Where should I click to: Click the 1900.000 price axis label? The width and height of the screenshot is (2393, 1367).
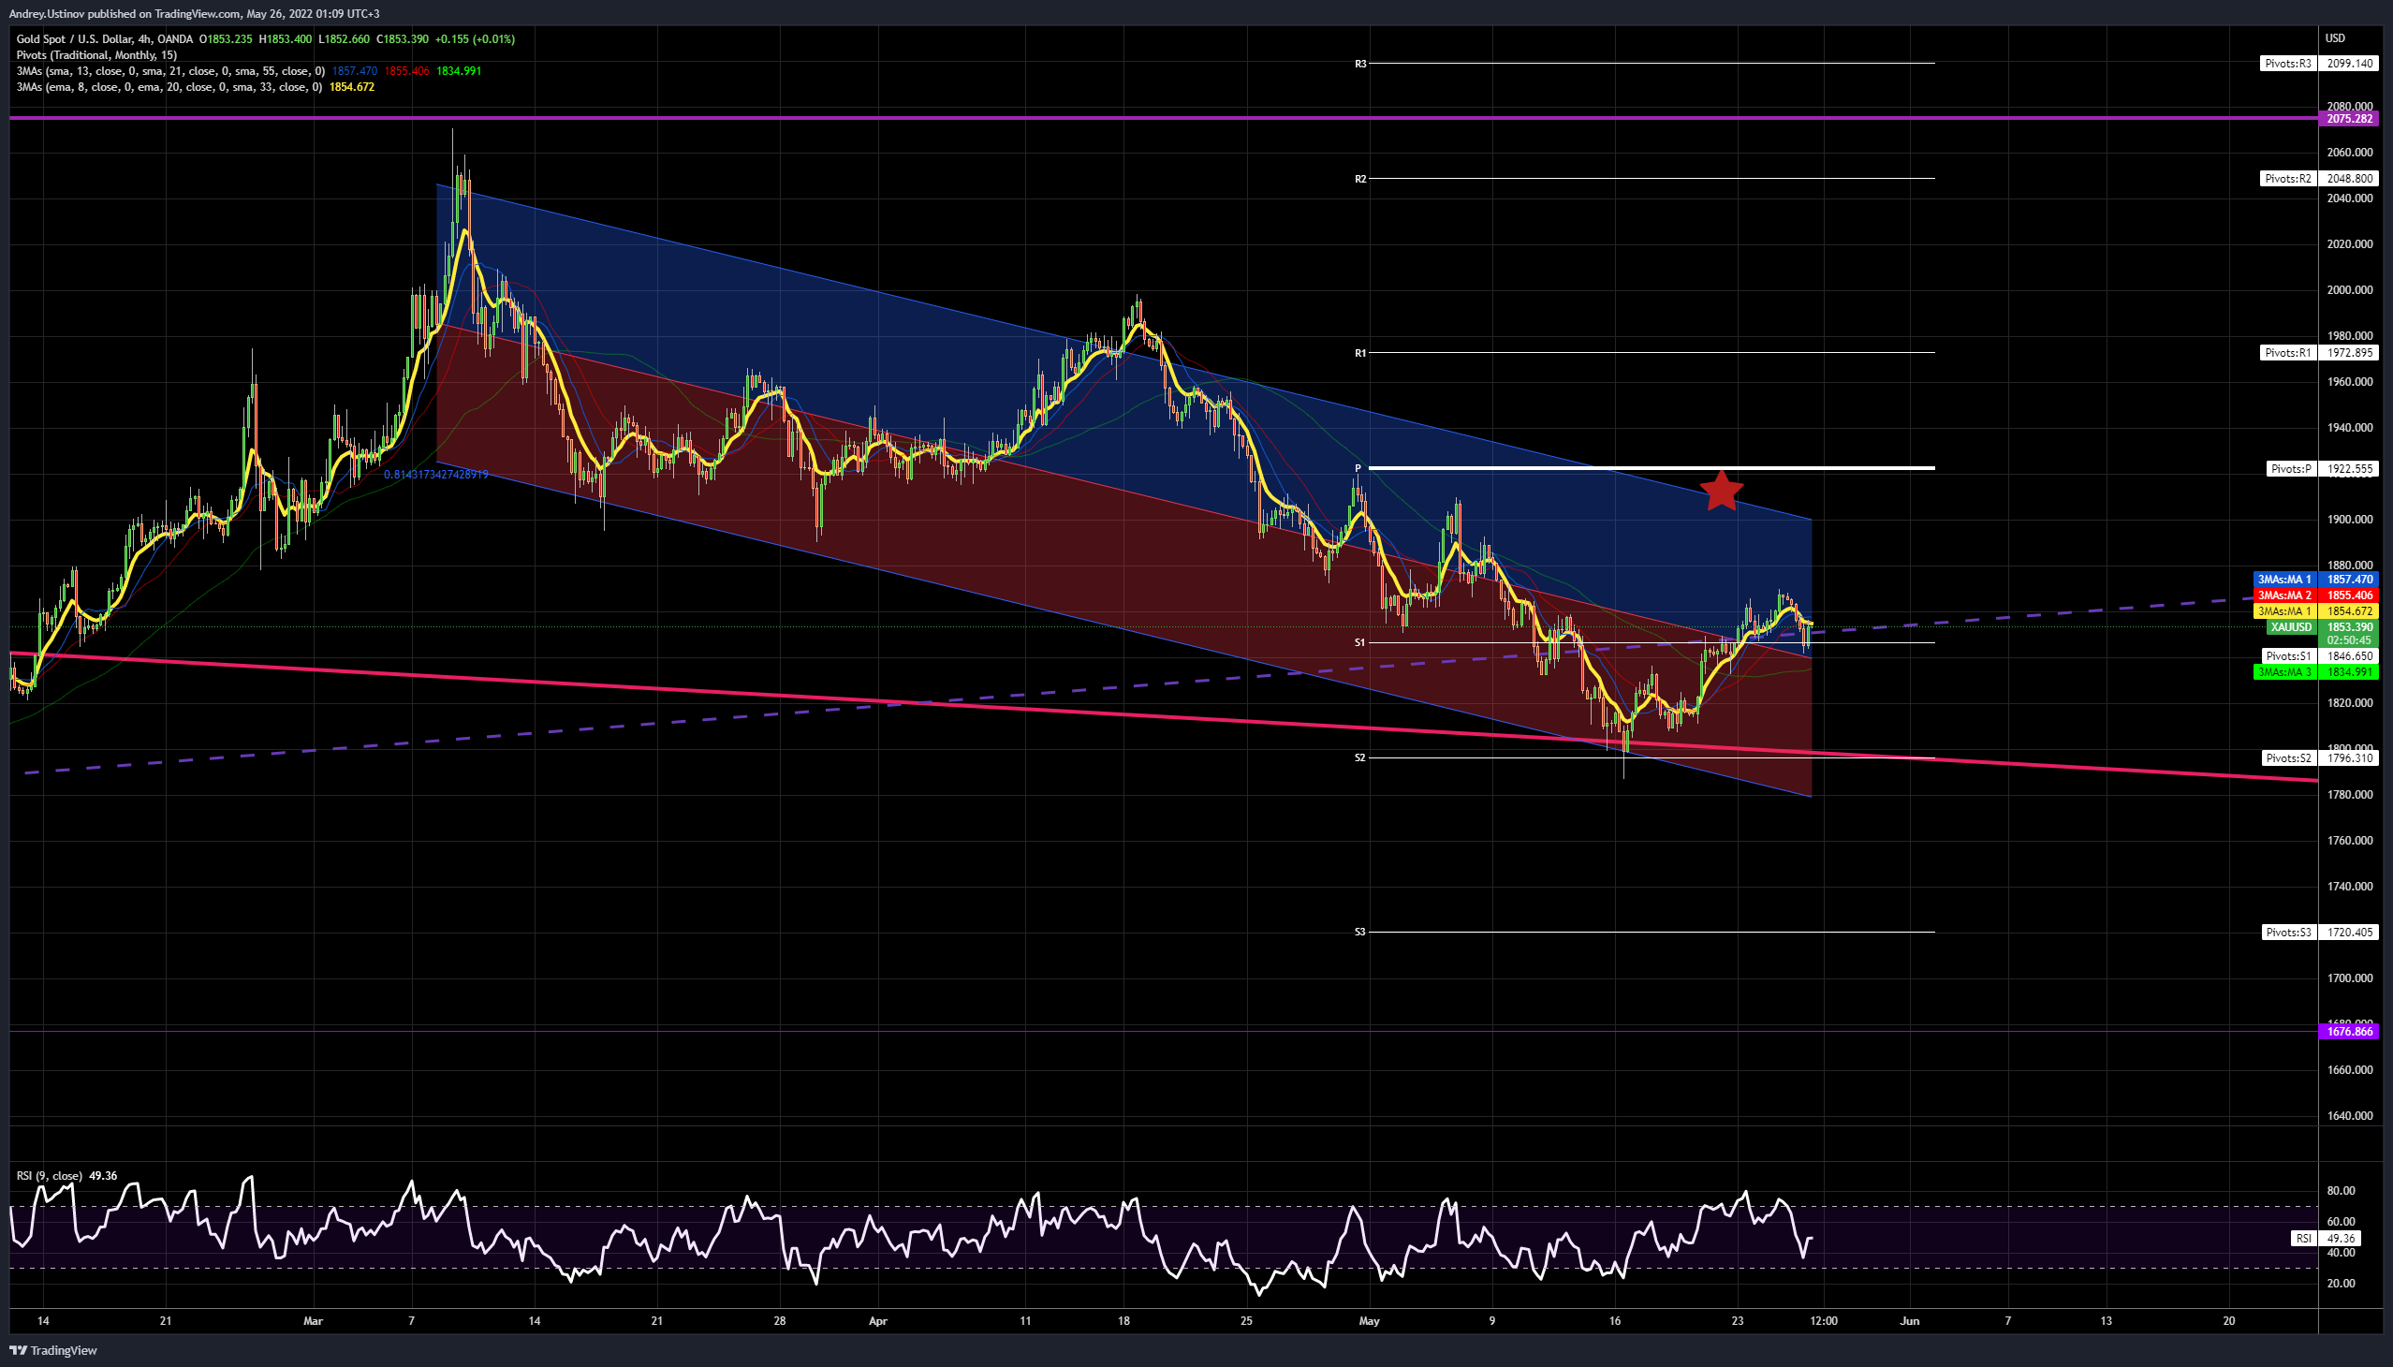click(x=2349, y=520)
